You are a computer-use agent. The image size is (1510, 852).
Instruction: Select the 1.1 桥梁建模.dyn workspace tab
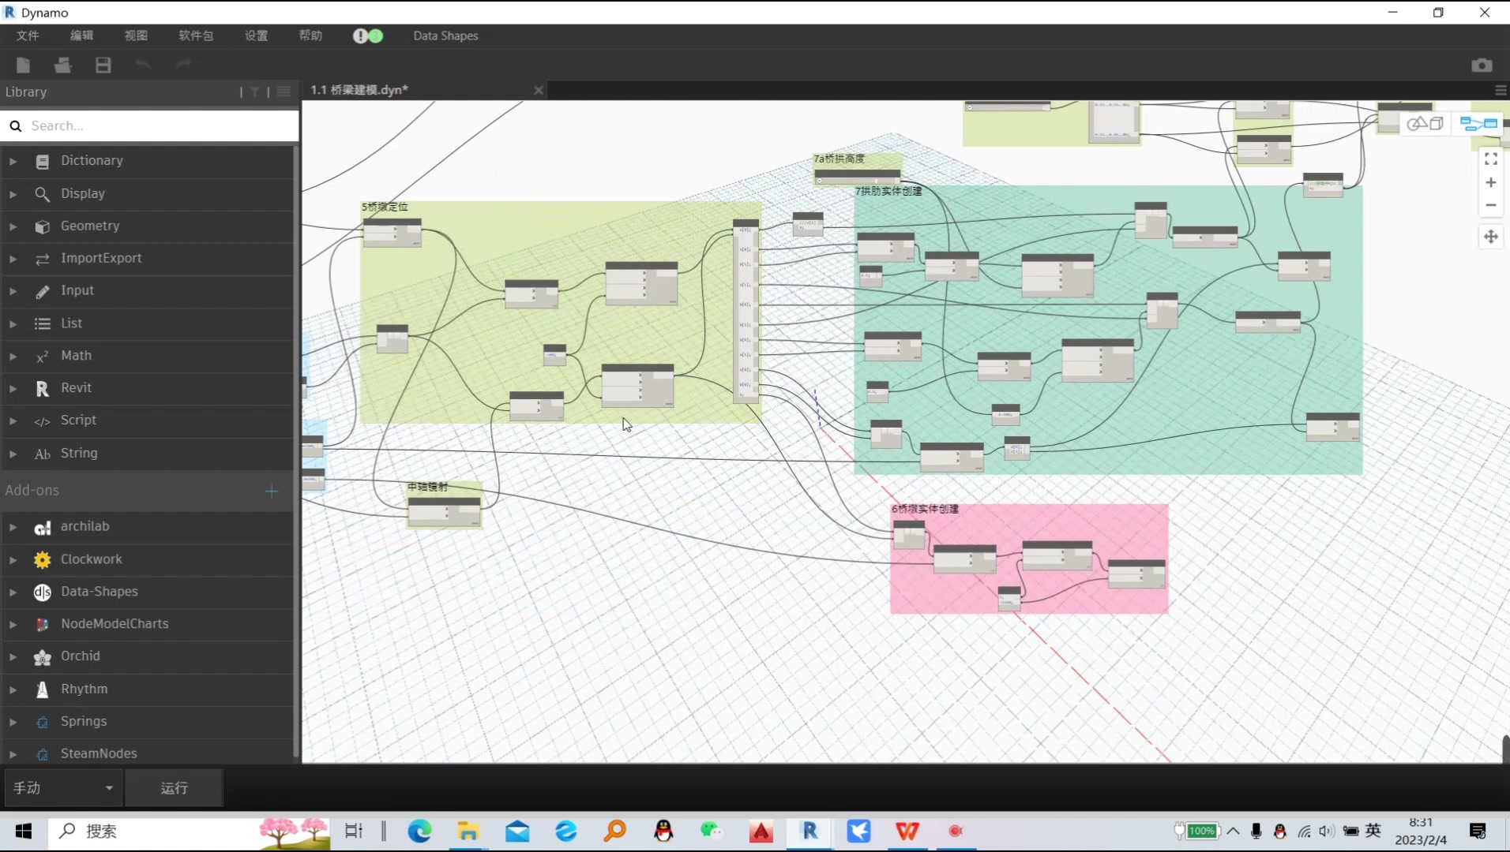359,90
